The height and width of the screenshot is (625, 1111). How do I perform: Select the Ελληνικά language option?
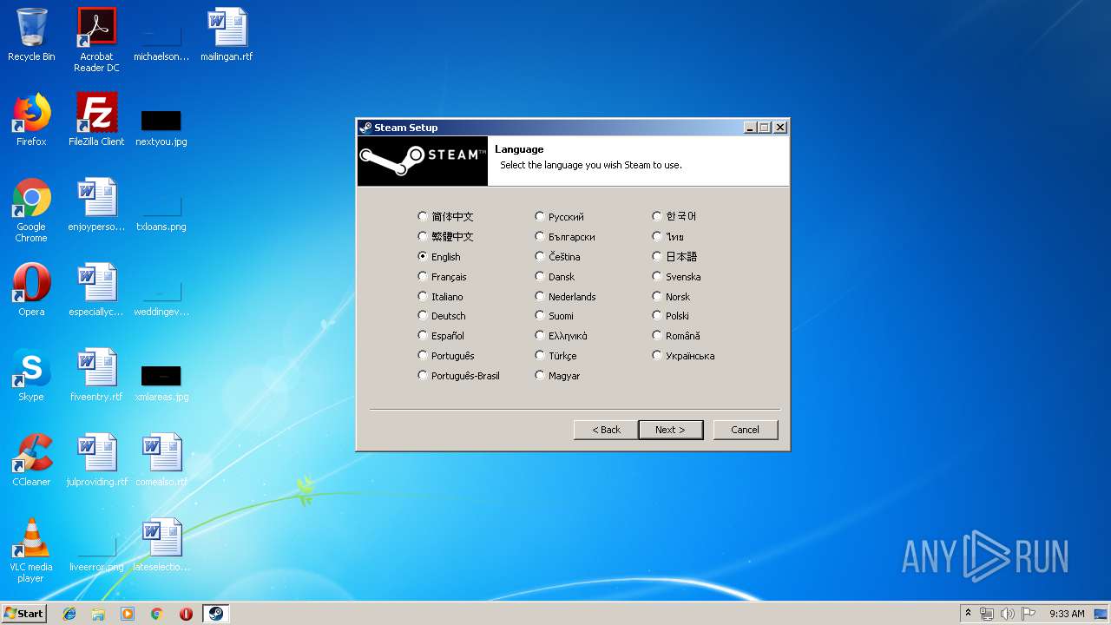pyautogui.click(x=562, y=336)
